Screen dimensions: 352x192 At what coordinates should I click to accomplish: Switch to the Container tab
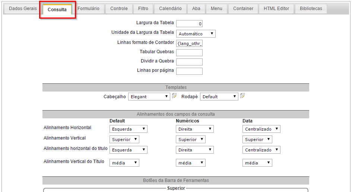[243, 9]
